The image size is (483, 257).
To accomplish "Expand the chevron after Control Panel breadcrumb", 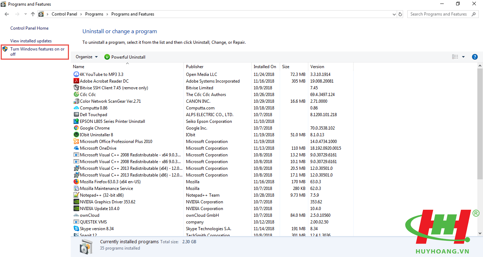I will (81, 14).
